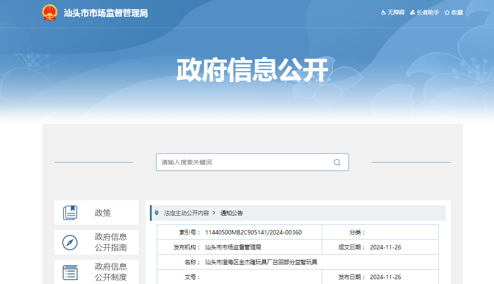Click the 政府信息公开 banner heading
Viewport: 494px width, 284px height.
pyautogui.click(x=252, y=70)
